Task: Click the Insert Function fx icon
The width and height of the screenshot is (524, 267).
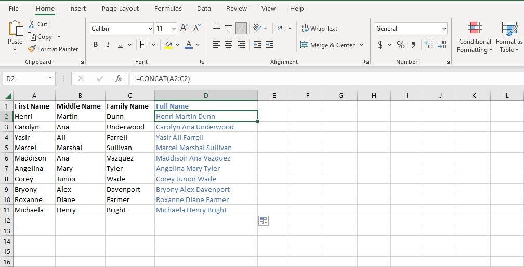Action: 119,78
